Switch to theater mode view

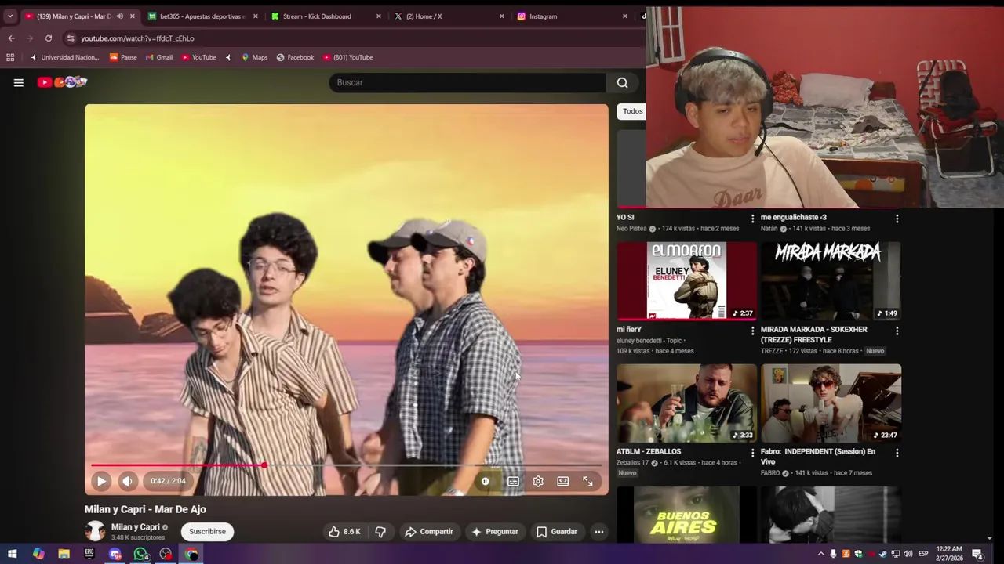[x=563, y=482]
